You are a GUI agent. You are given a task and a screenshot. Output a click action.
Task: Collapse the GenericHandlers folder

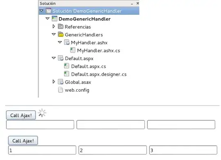[x=54, y=34]
